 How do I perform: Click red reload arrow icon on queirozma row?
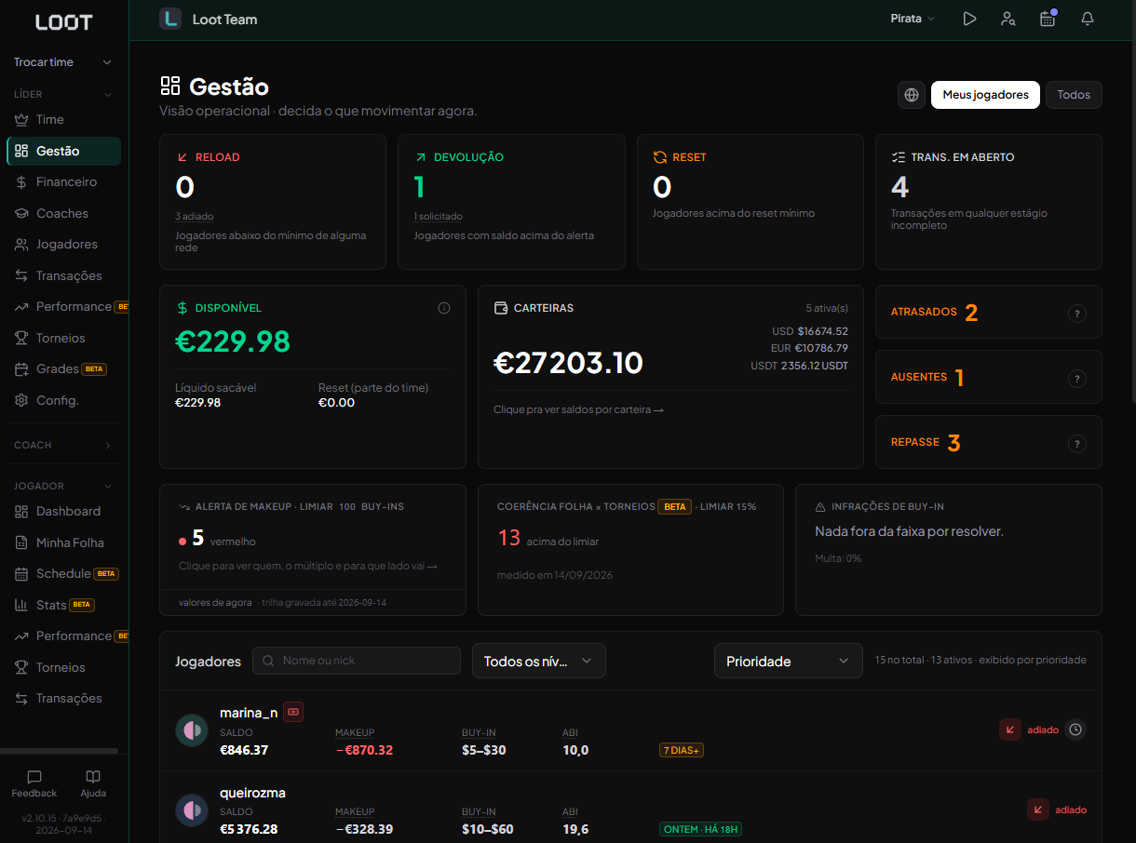click(x=1038, y=810)
